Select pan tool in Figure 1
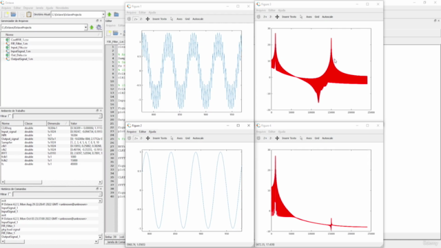Image resolution: width=441 pixels, height=248 pixels. (x=147, y=19)
